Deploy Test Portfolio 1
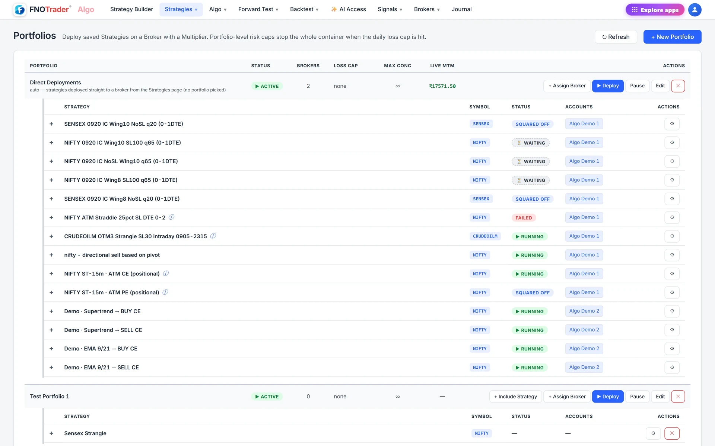 tap(608, 397)
